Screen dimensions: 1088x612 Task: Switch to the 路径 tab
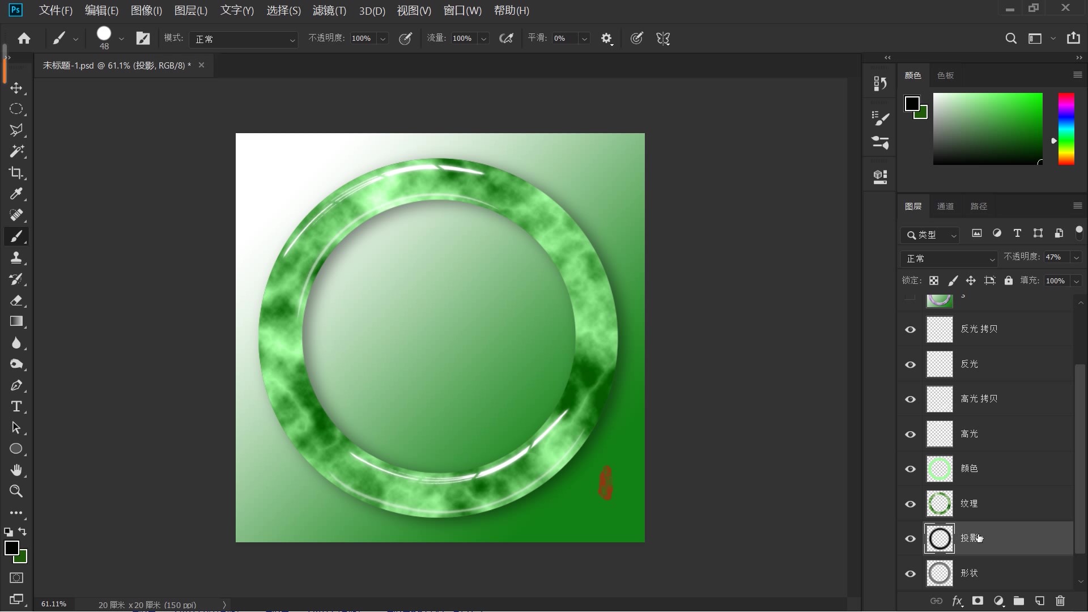(x=979, y=206)
